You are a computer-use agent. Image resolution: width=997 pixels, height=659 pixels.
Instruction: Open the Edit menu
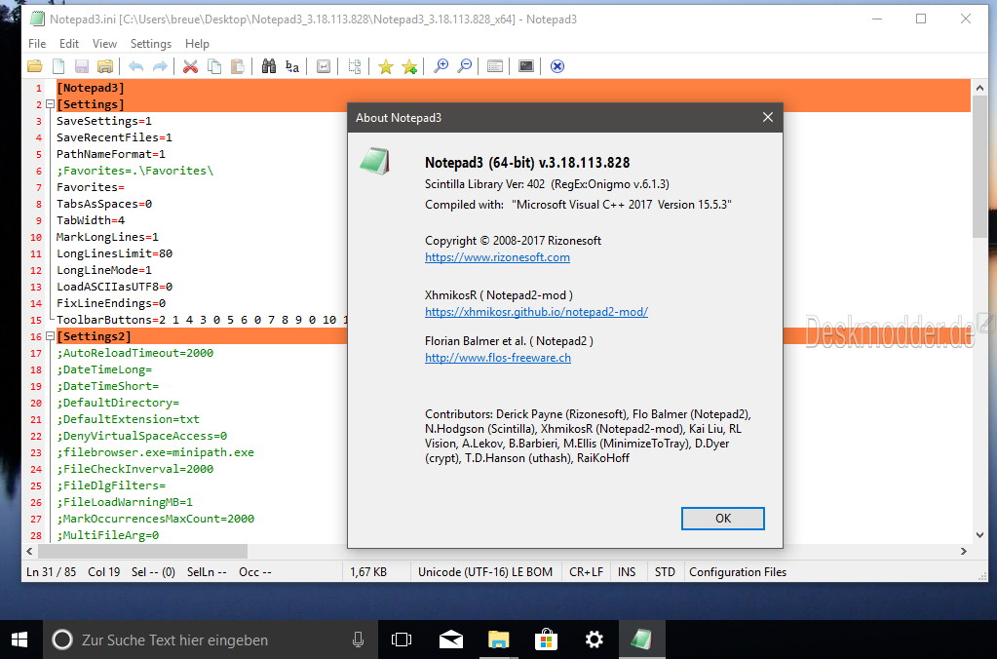(x=68, y=43)
